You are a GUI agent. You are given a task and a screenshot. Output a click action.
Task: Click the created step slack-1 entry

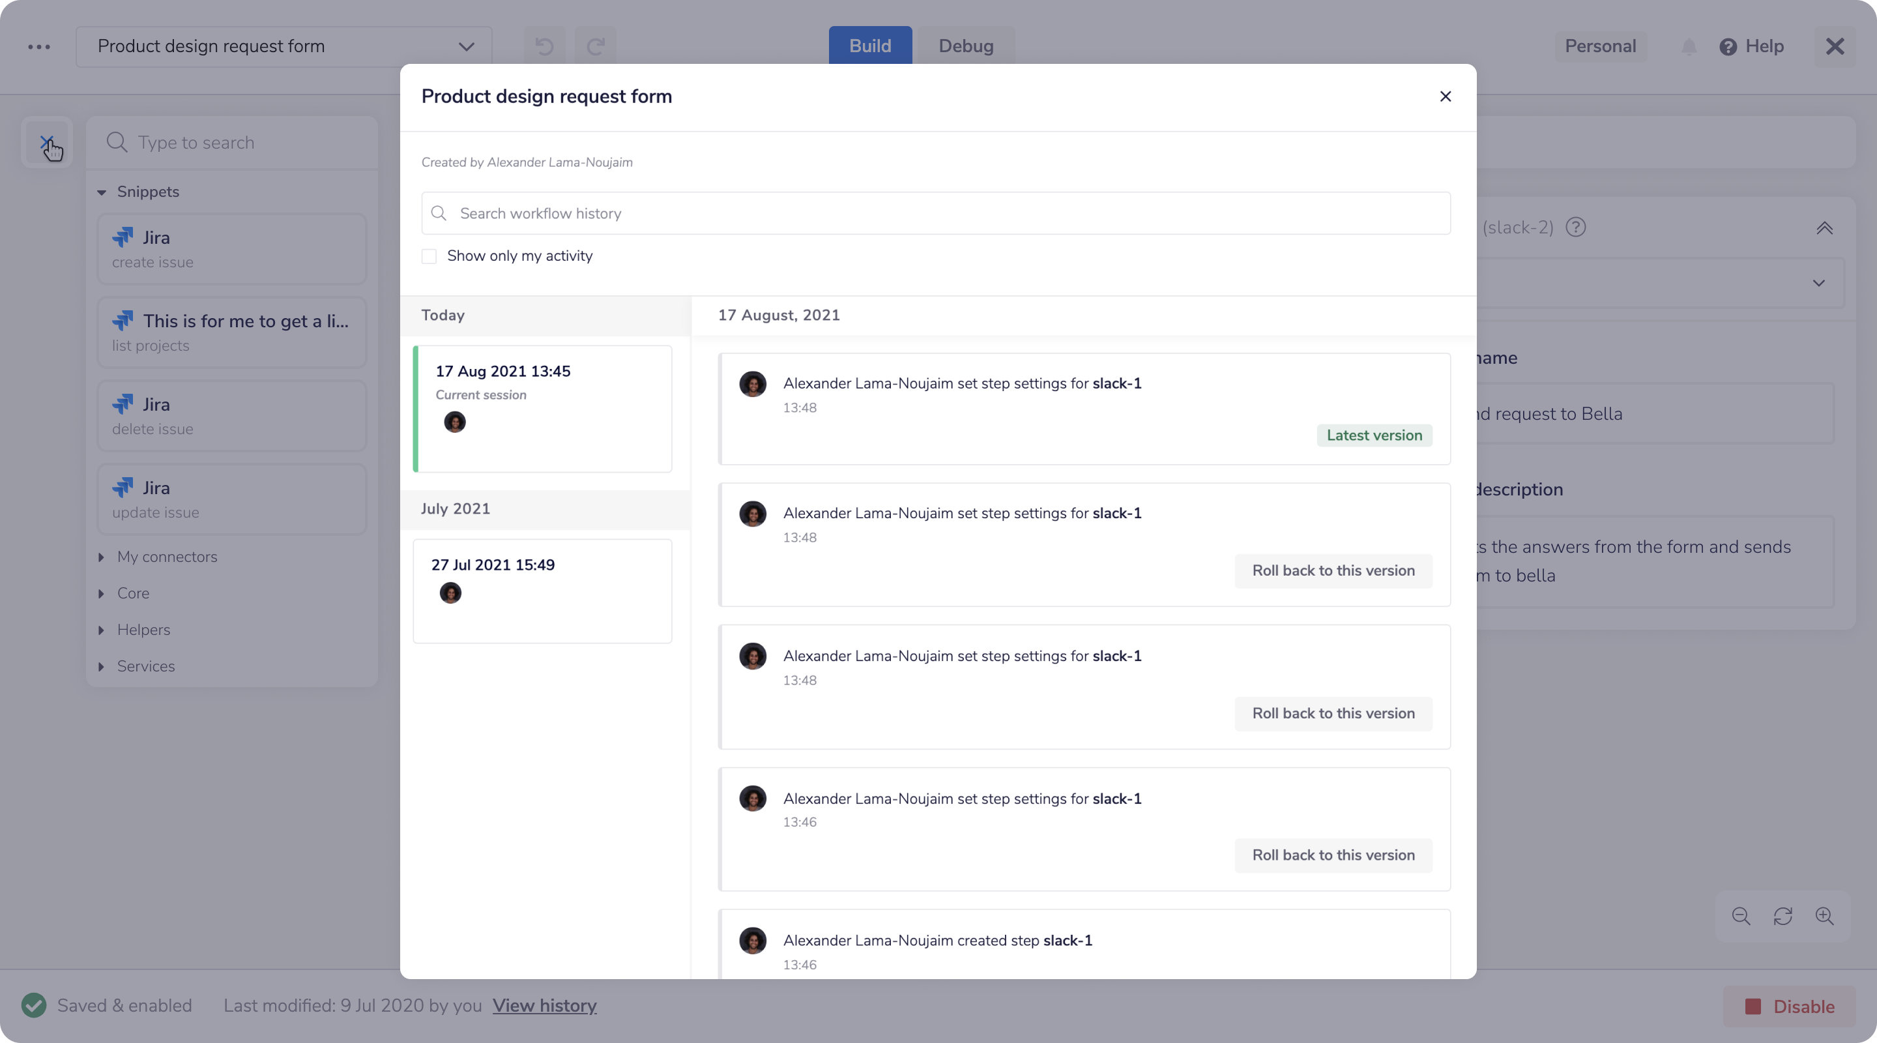[x=1084, y=945]
